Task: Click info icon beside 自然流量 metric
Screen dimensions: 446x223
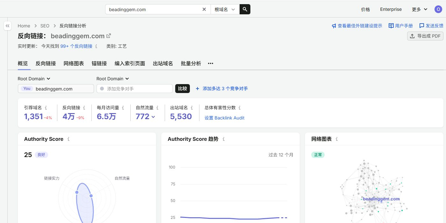Action: pyautogui.click(x=157, y=108)
